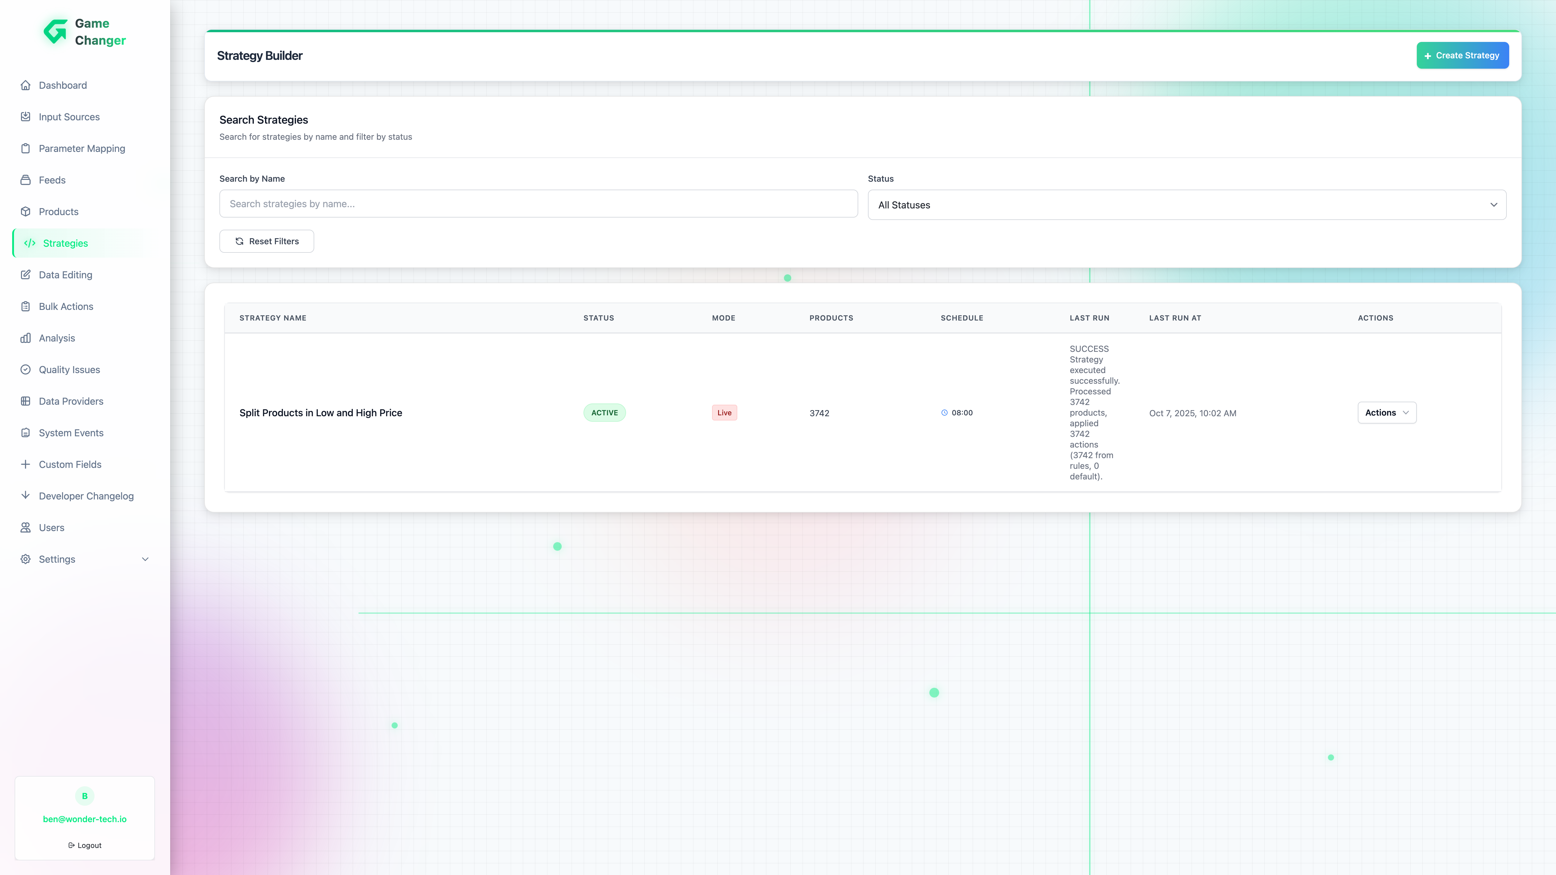Open the Actions dropdown for the strategy row
The width and height of the screenshot is (1556, 875).
coord(1386,413)
